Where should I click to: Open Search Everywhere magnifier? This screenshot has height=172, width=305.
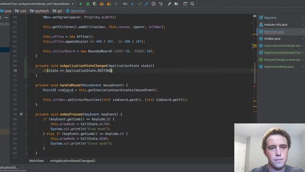[192, 4]
